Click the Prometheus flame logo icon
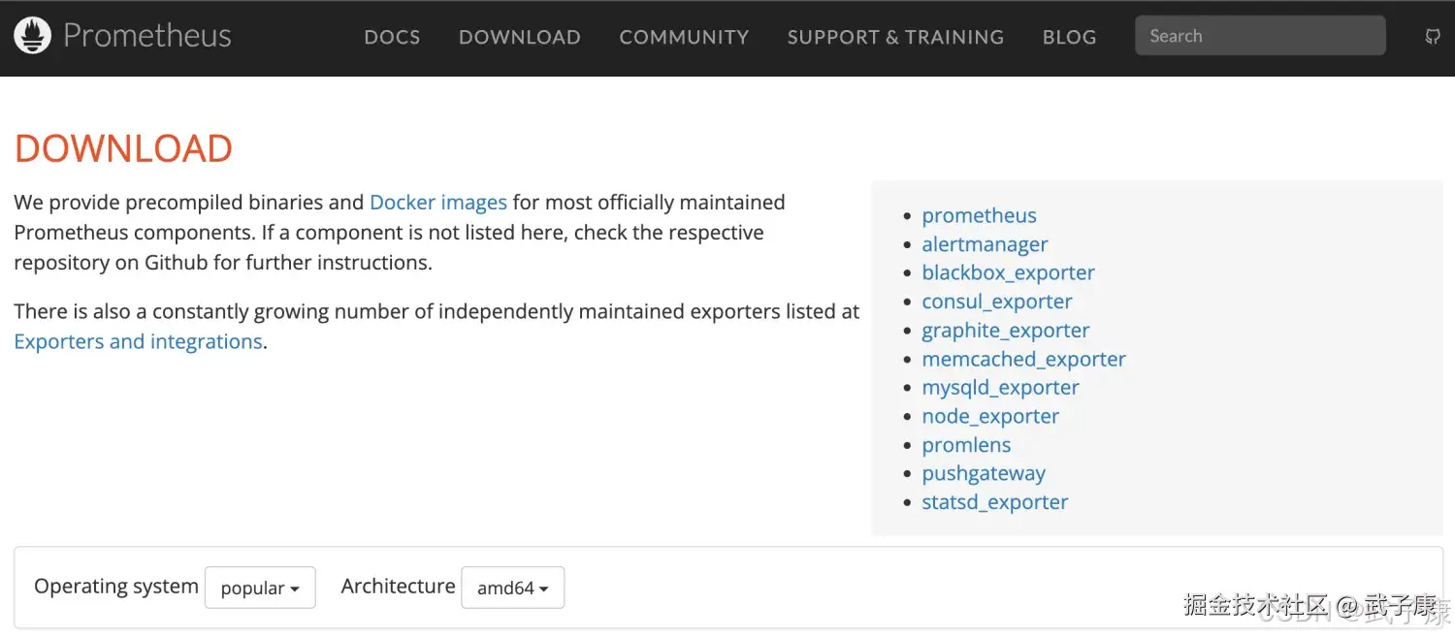Screen dimensions: 1455x637 [x=32, y=36]
